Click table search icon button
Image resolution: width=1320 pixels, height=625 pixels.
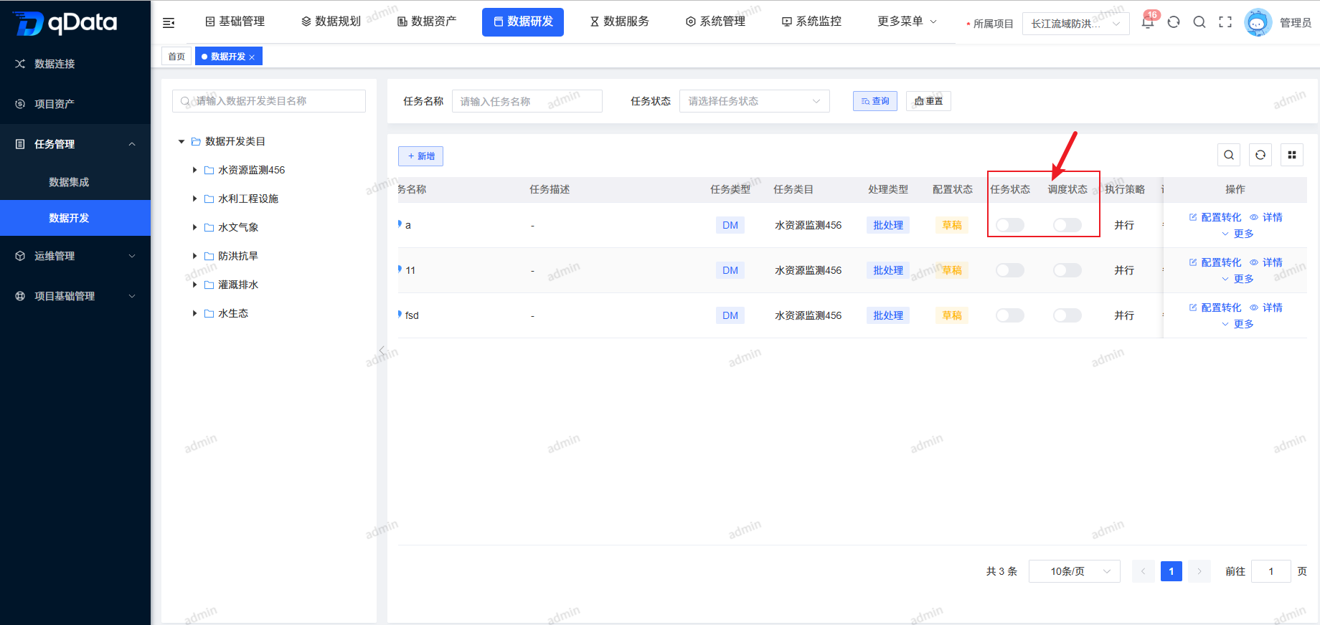(x=1229, y=155)
